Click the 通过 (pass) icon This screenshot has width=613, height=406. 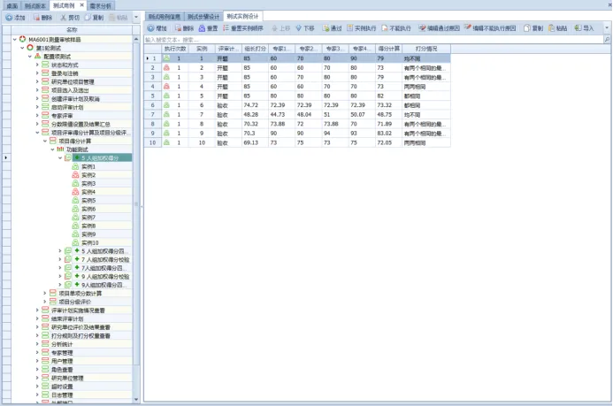[326, 28]
